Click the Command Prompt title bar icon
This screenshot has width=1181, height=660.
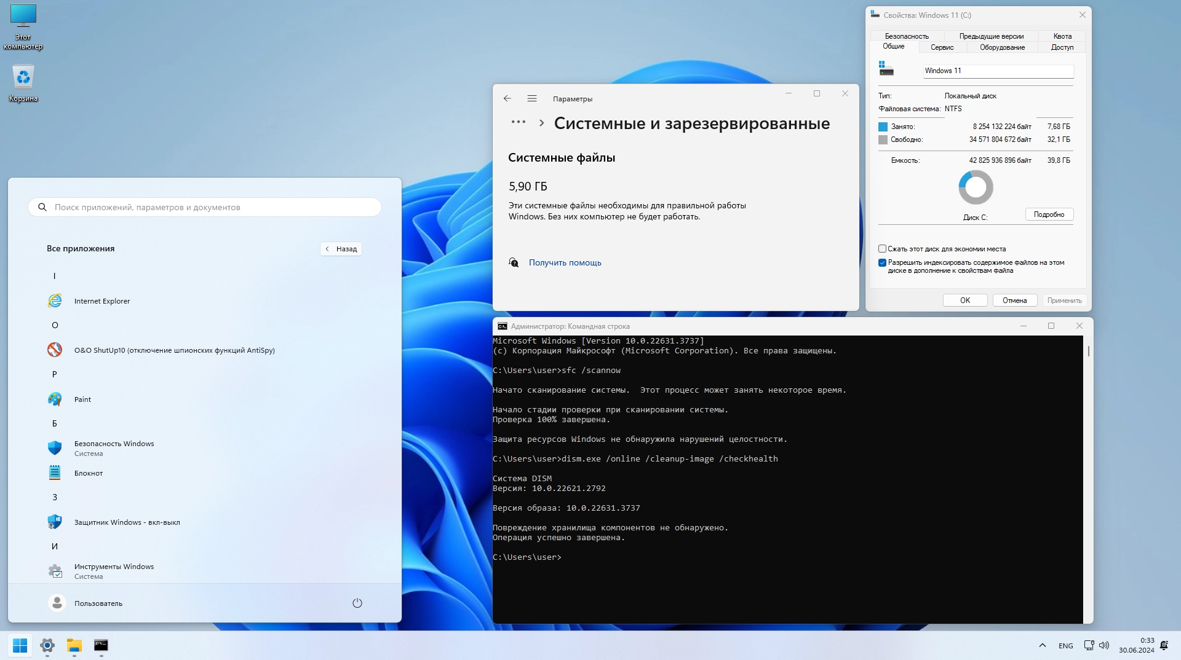point(503,326)
